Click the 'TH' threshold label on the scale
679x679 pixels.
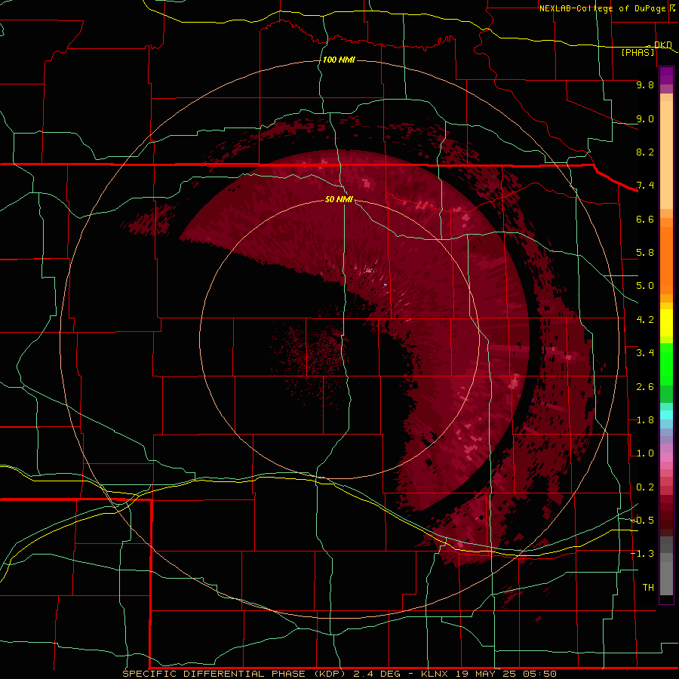click(648, 588)
